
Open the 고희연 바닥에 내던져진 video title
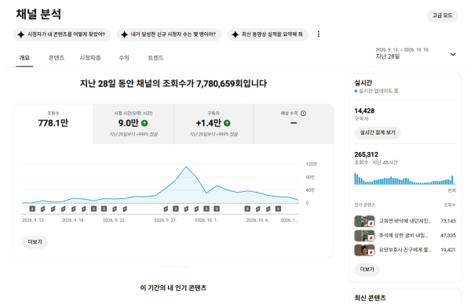coord(405,221)
